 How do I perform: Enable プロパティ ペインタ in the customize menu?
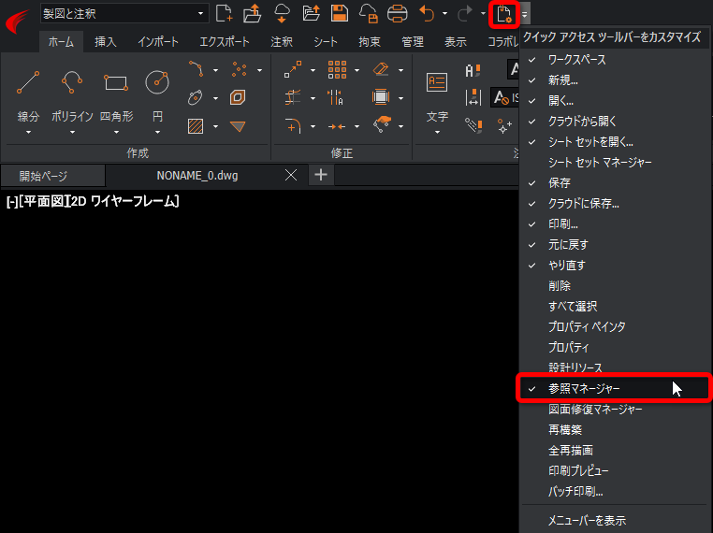[x=587, y=326]
